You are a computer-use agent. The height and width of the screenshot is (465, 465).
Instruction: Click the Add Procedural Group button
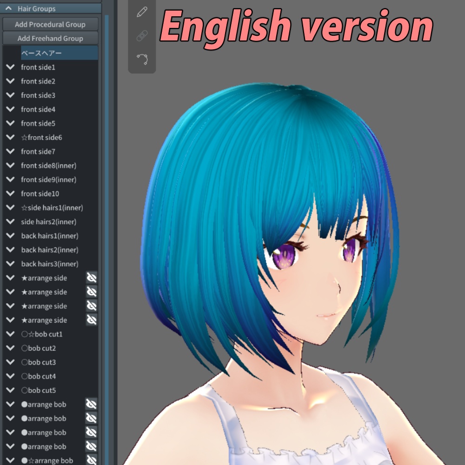[50, 24]
